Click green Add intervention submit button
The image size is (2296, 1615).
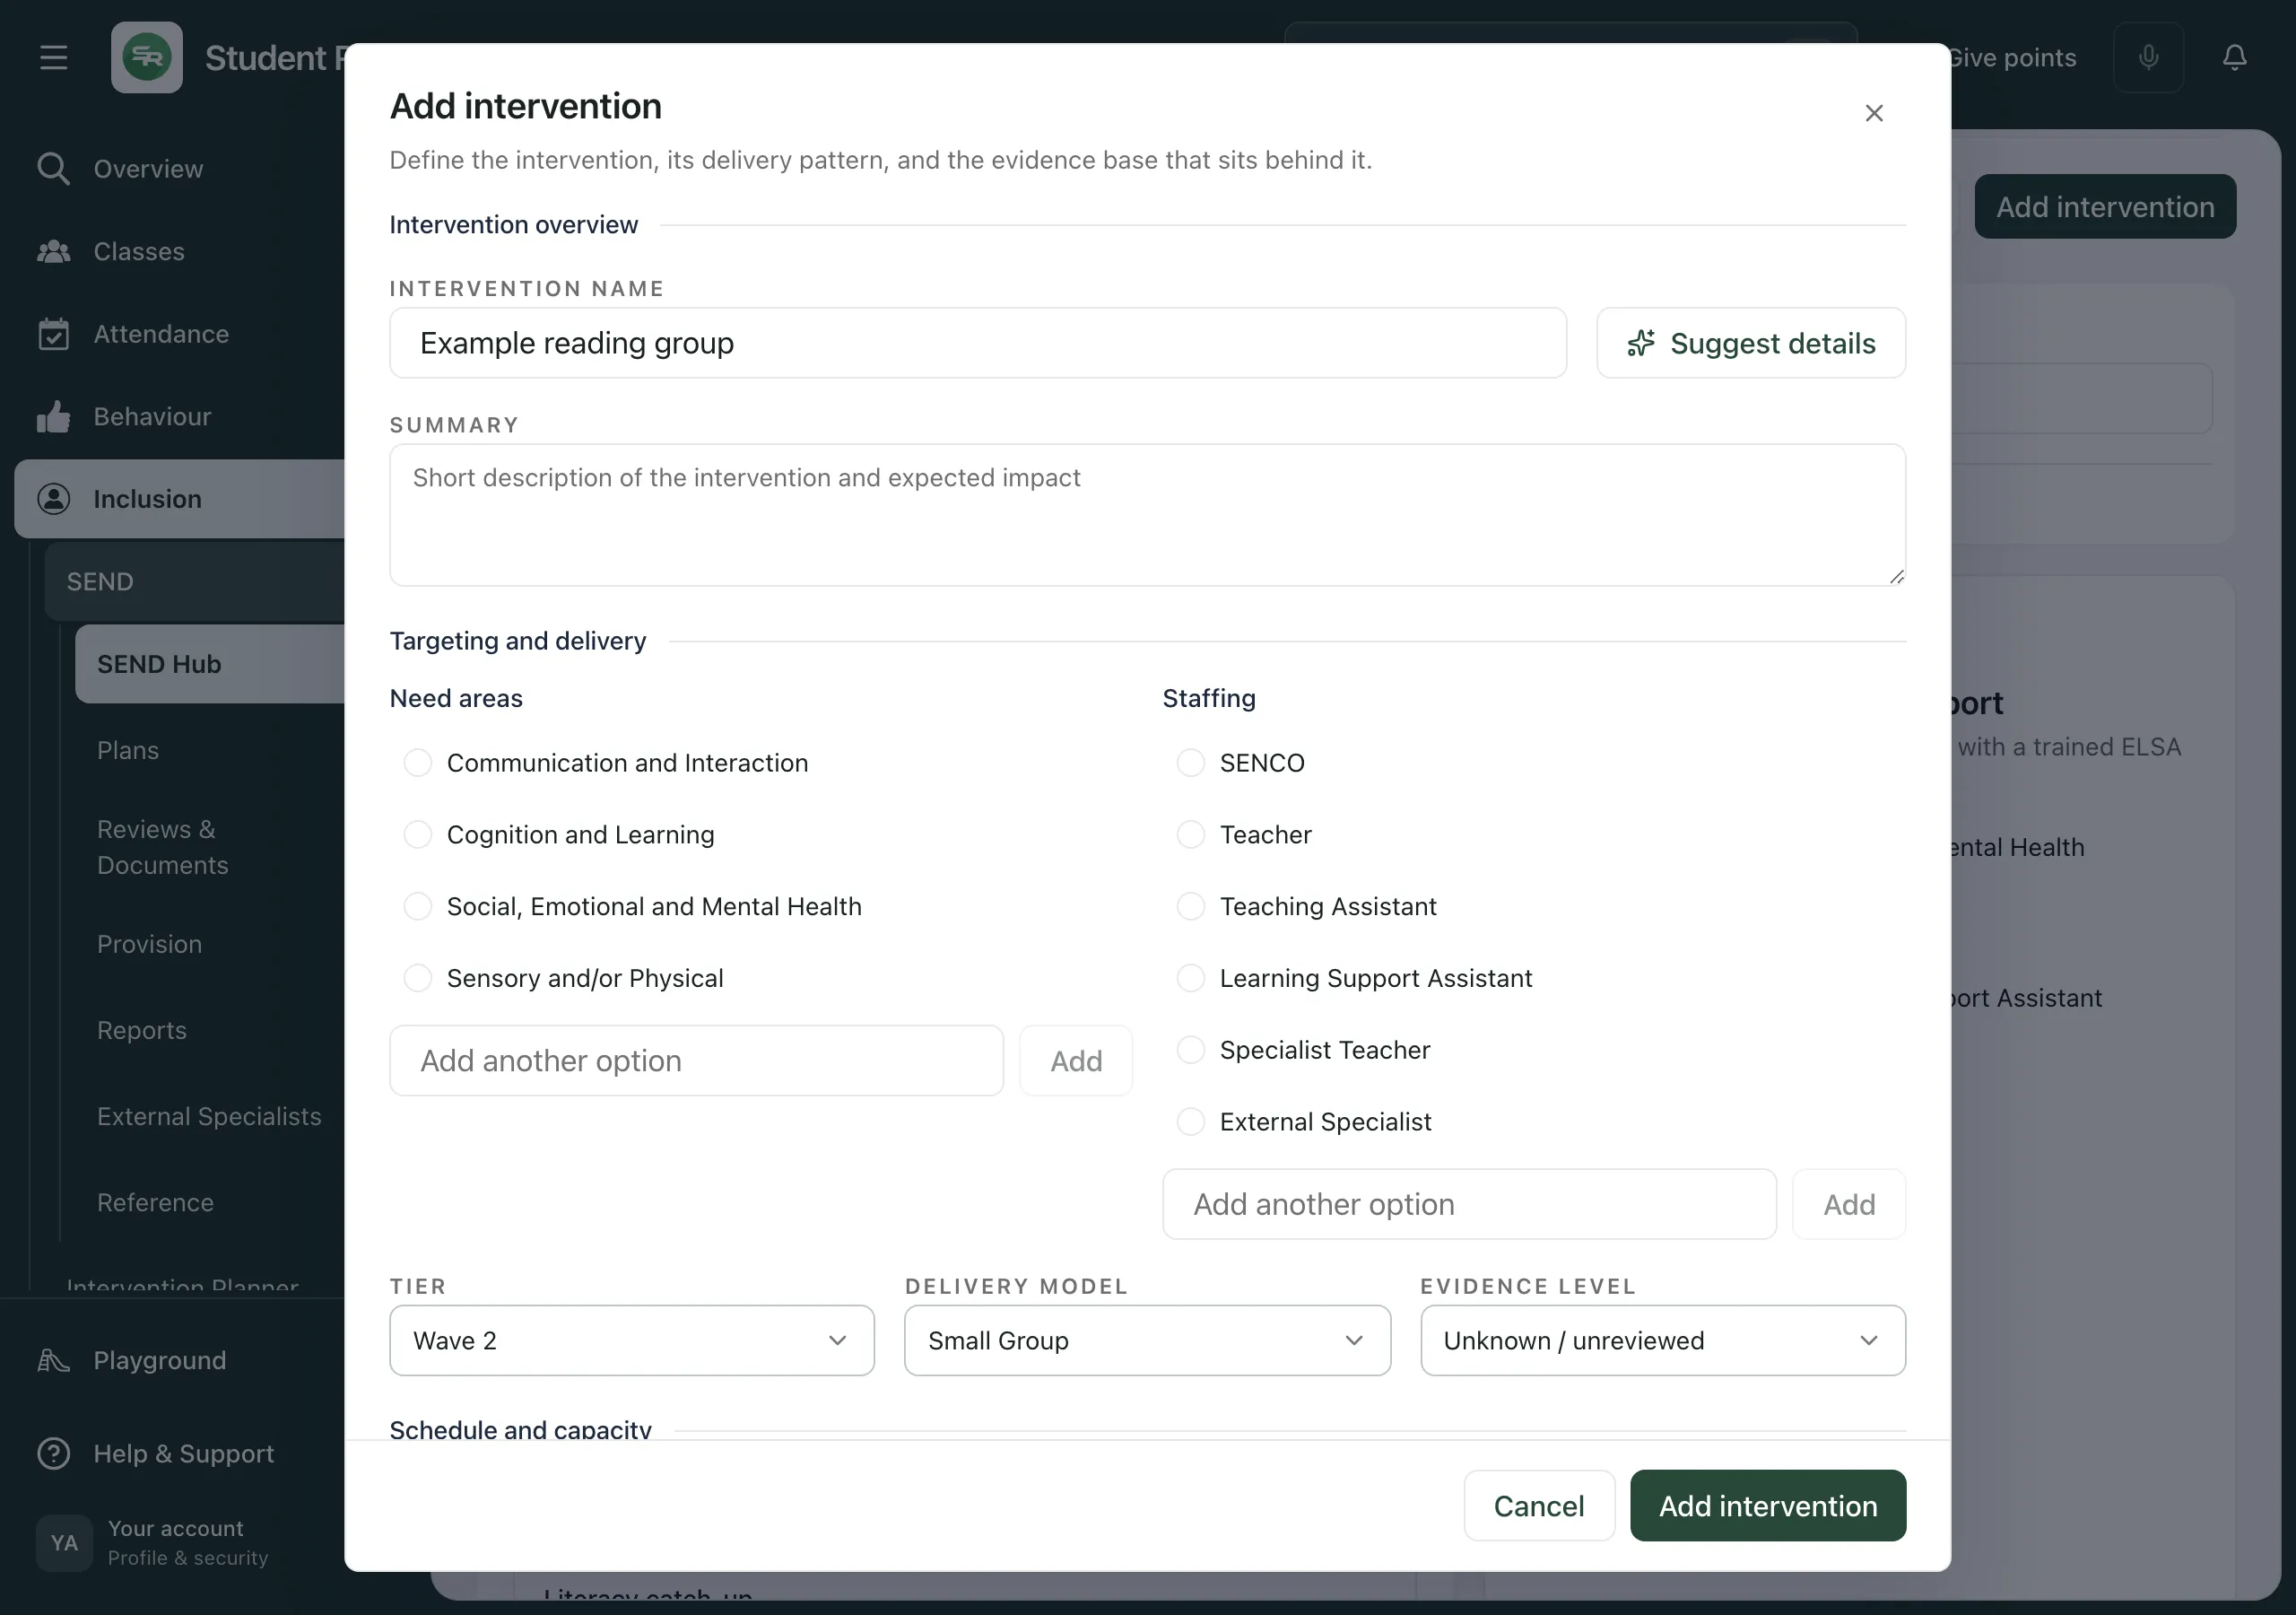click(1768, 1506)
